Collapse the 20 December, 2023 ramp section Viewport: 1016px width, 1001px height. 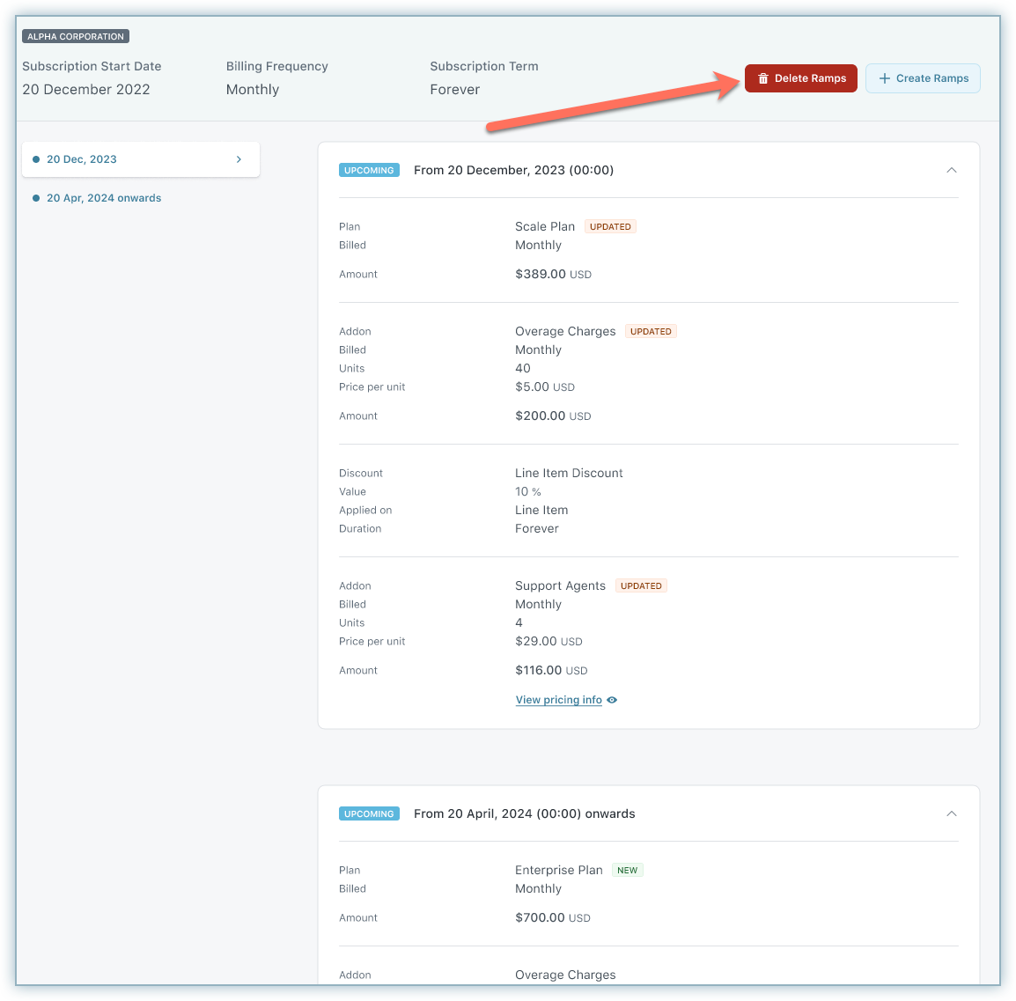[x=951, y=170]
